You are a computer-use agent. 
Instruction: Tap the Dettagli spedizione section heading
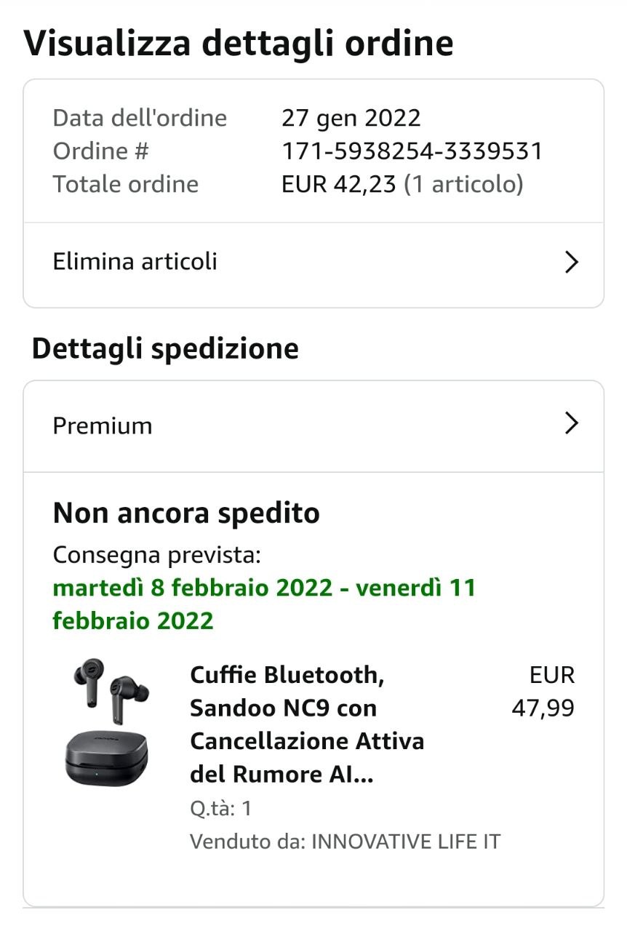pos(165,348)
